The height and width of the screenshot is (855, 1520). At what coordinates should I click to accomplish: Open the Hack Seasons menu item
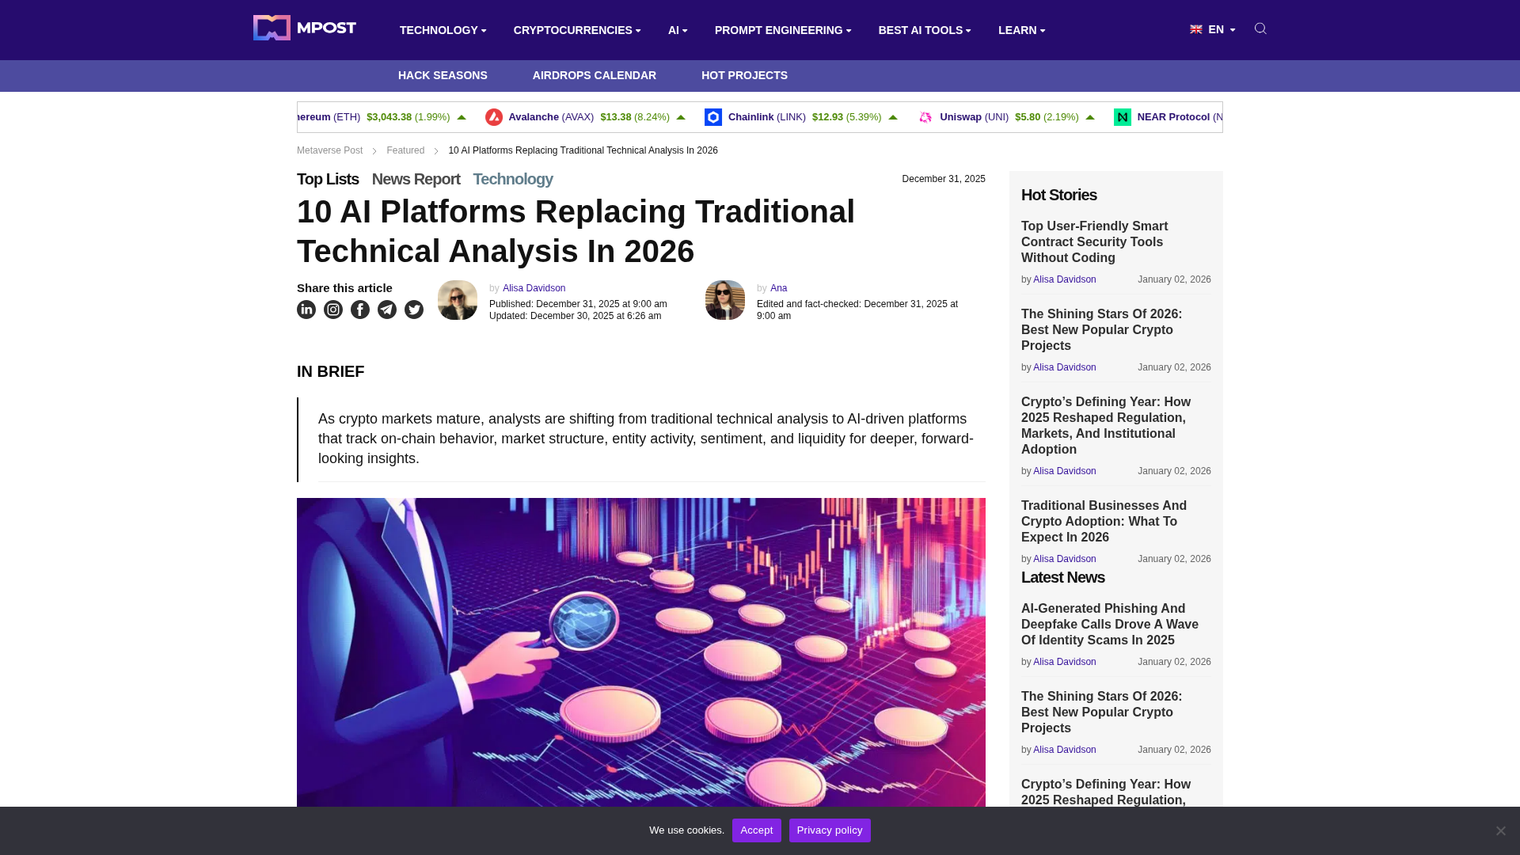(443, 75)
